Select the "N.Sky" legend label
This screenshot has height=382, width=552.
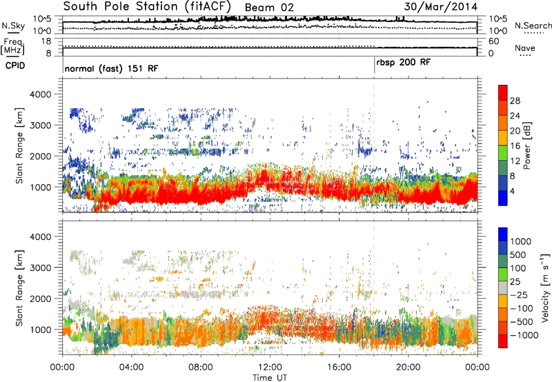pyautogui.click(x=13, y=26)
